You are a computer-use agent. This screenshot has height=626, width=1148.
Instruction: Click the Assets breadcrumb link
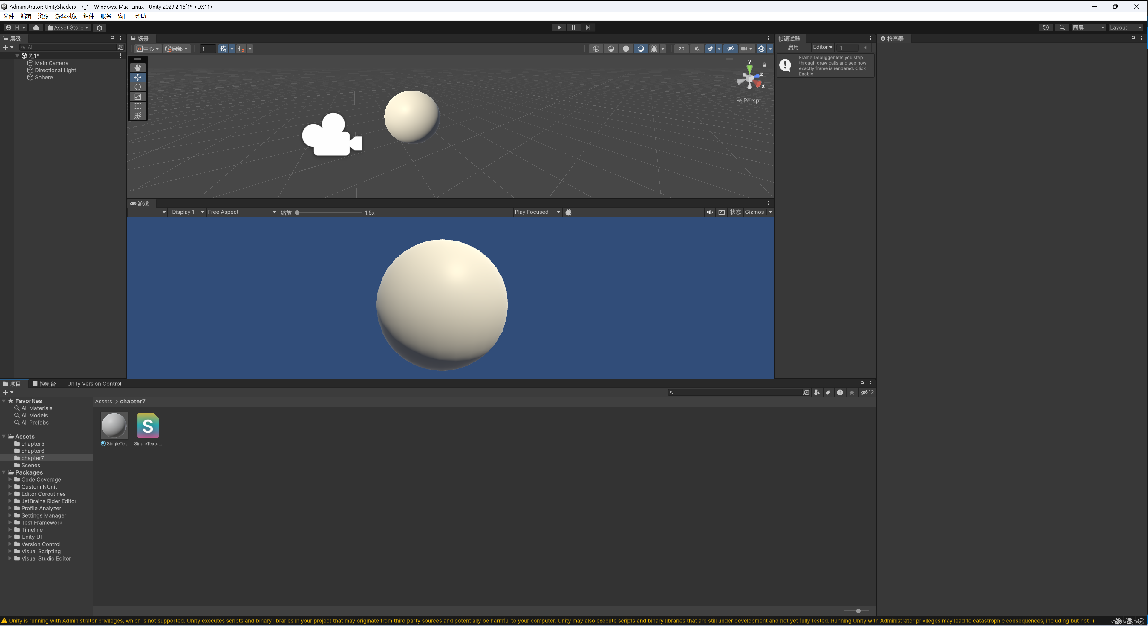tap(103, 401)
